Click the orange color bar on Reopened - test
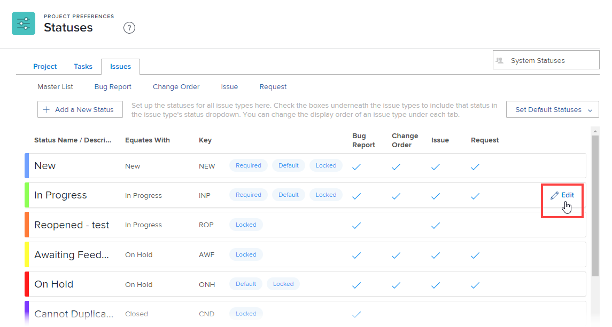The height and width of the screenshot is (327, 612). [27, 225]
